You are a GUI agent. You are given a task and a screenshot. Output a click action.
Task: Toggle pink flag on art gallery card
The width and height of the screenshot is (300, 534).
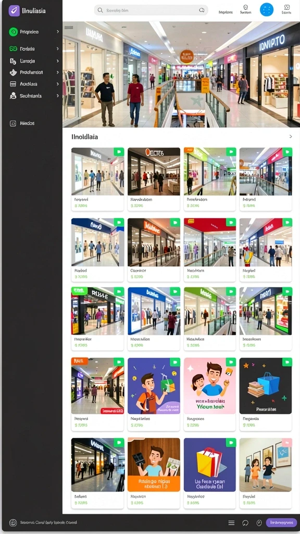pyautogui.click(x=287, y=442)
